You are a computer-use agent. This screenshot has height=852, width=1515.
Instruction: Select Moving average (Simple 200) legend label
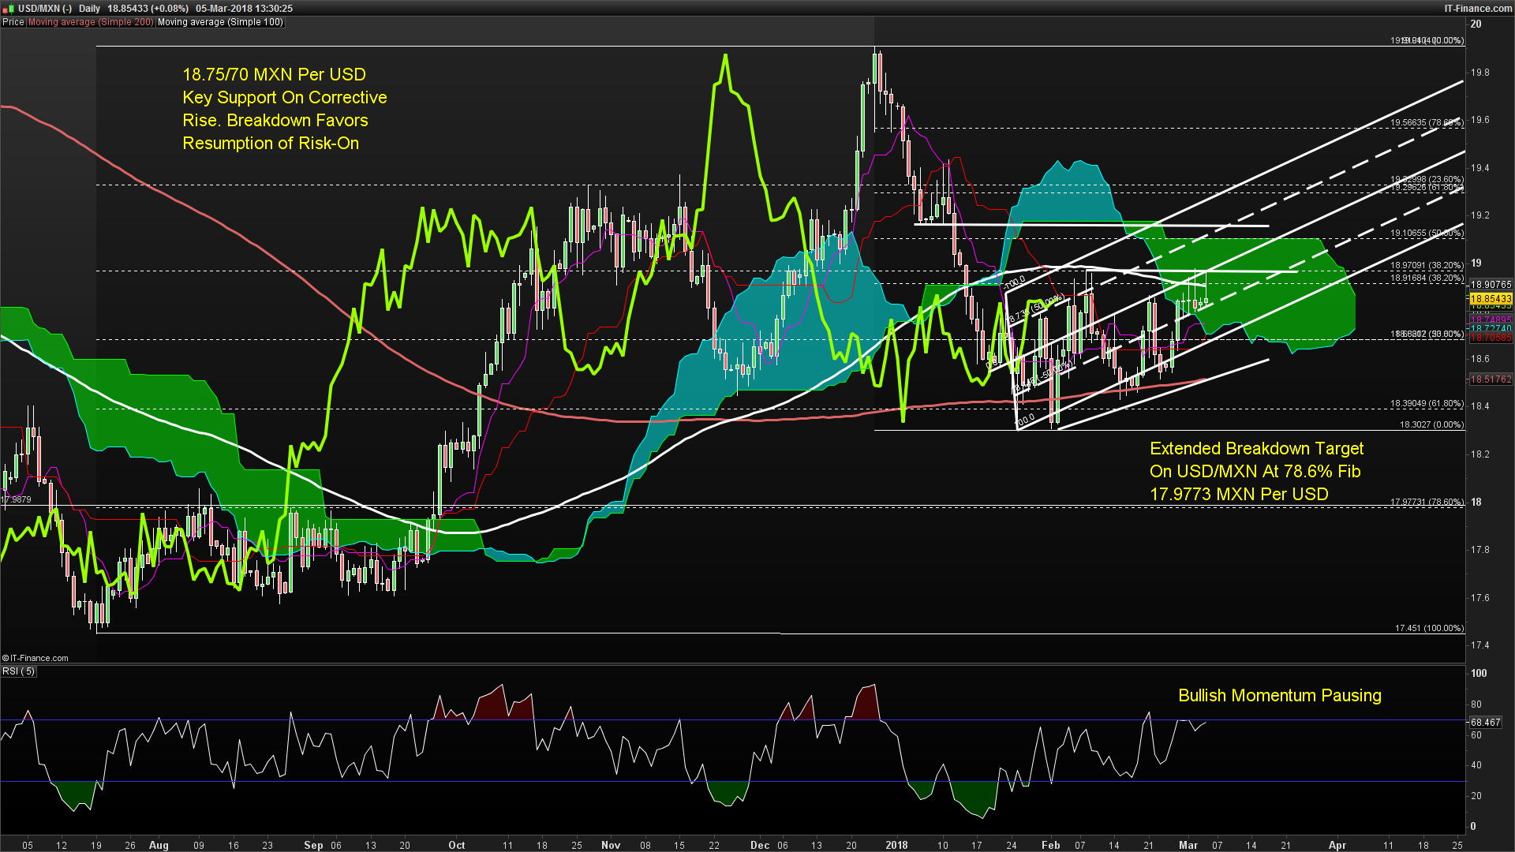[91, 22]
